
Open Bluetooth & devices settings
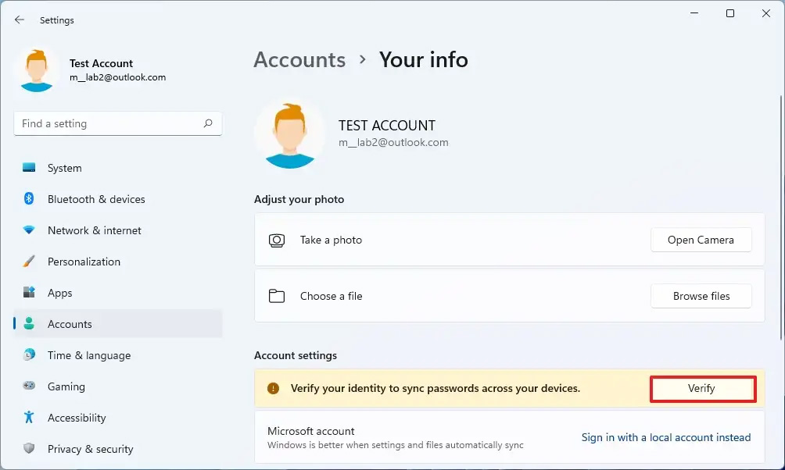27,199
